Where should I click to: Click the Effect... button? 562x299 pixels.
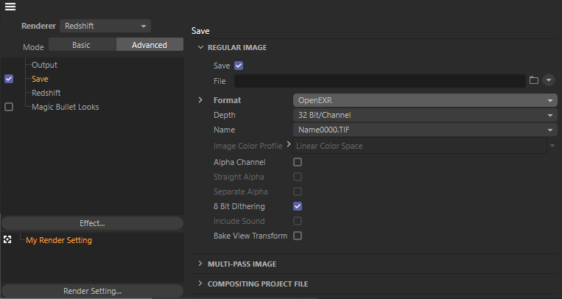click(92, 223)
